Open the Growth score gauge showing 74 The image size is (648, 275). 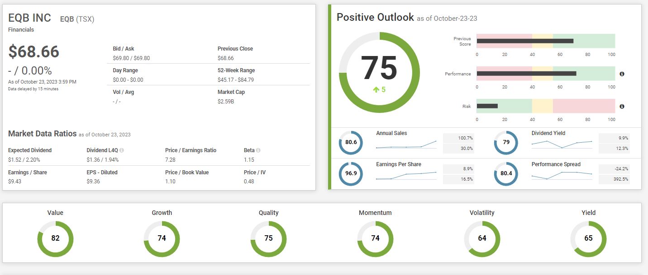(x=162, y=238)
